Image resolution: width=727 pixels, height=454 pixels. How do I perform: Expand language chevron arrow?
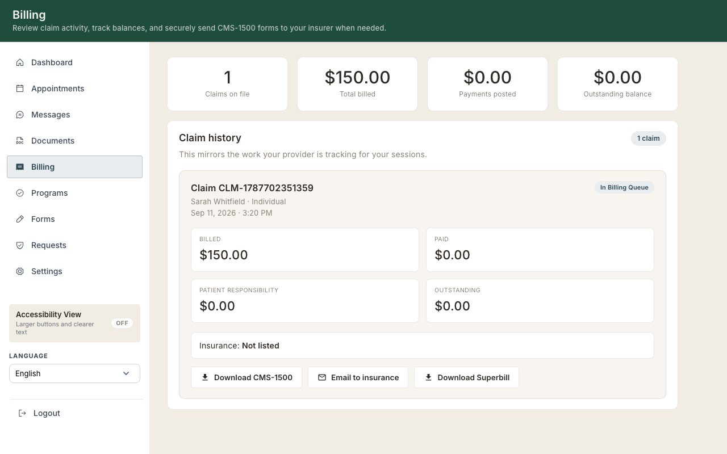[126, 373]
